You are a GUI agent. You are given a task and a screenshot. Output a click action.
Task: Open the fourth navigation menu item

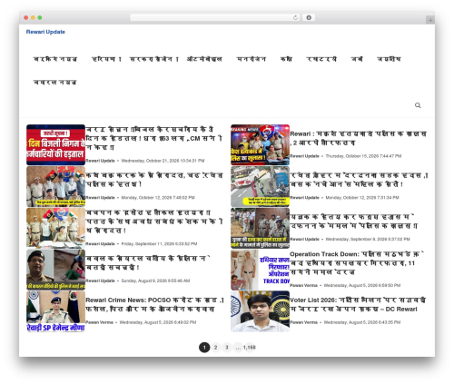click(x=204, y=59)
